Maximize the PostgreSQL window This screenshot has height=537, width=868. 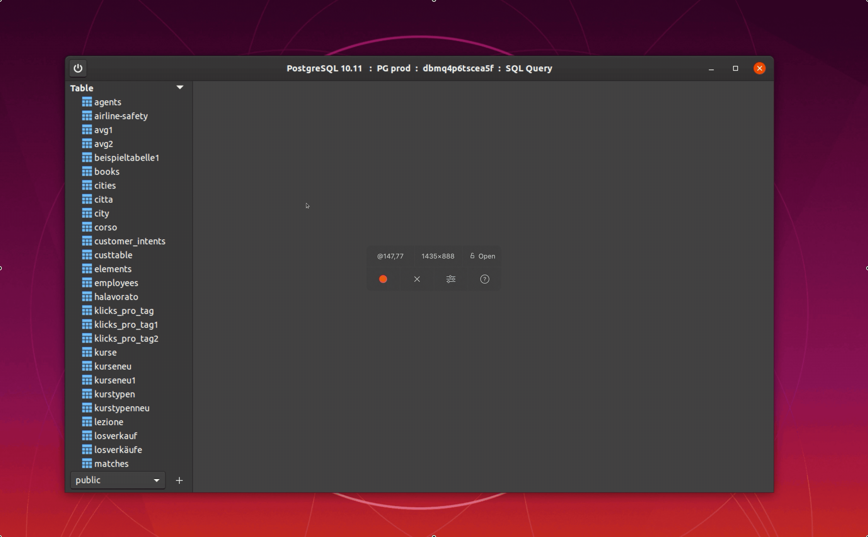(x=736, y=68)
